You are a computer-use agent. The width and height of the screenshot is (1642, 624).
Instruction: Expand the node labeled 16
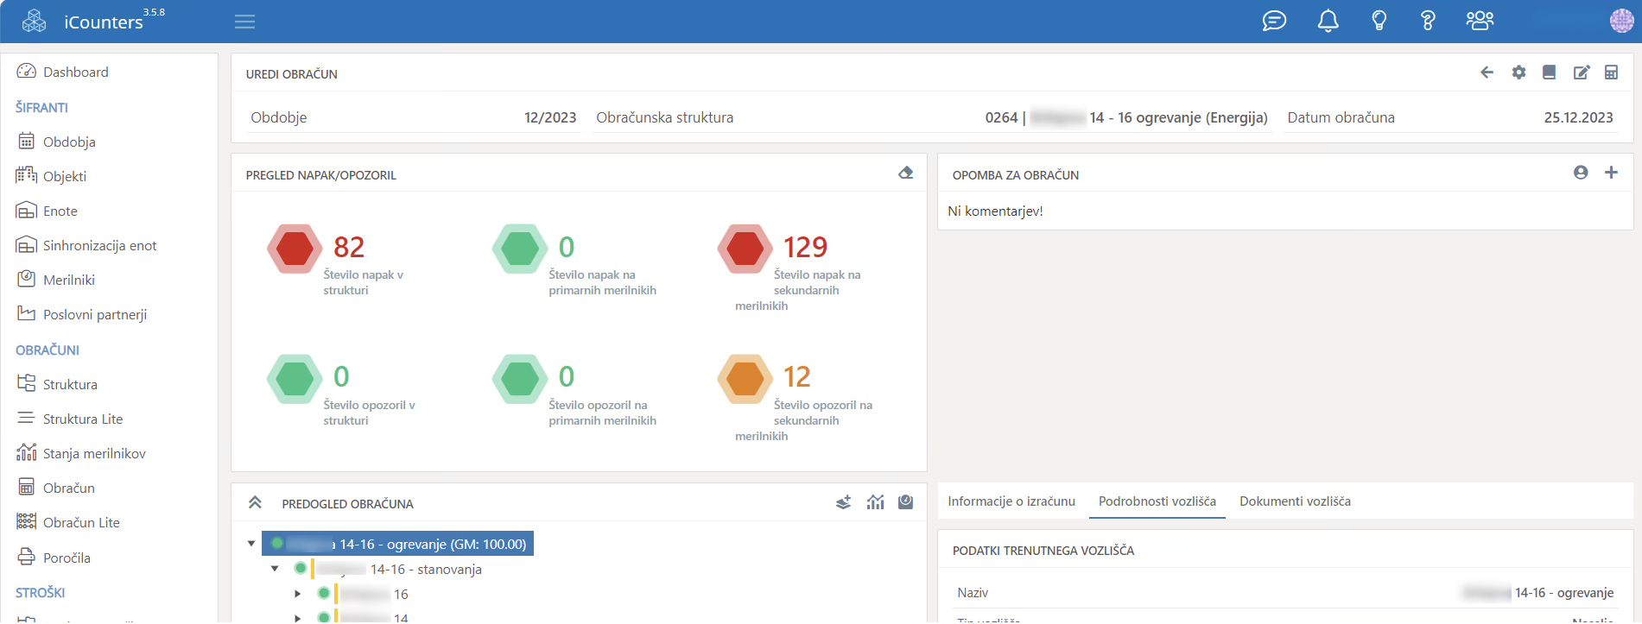point(298,594)
